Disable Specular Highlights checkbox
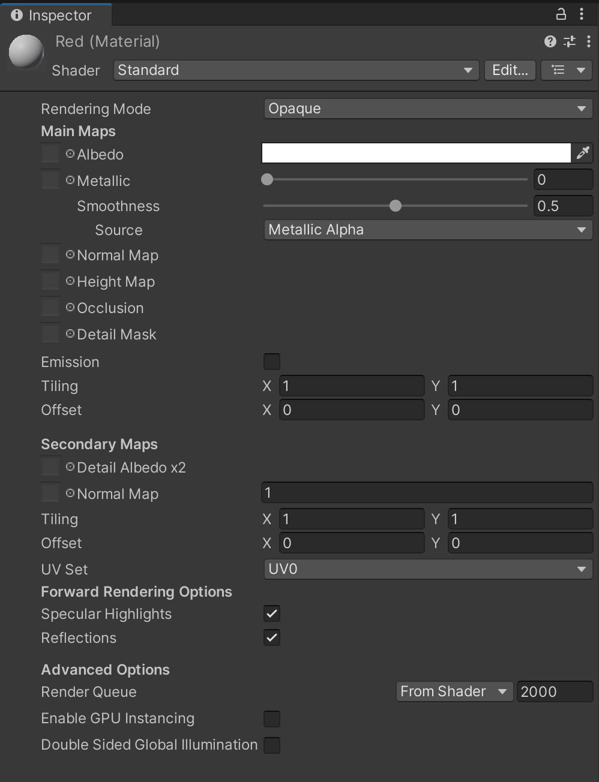 (x=272, y=613)
